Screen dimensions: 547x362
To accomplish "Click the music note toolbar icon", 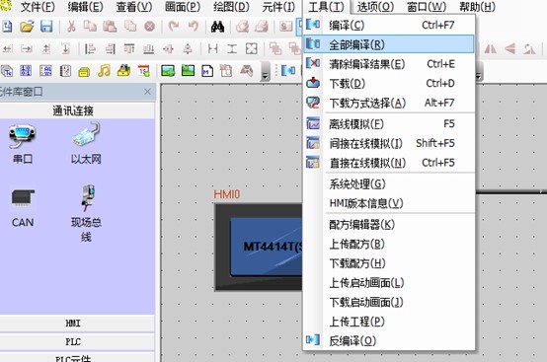I will coord(104,71).
